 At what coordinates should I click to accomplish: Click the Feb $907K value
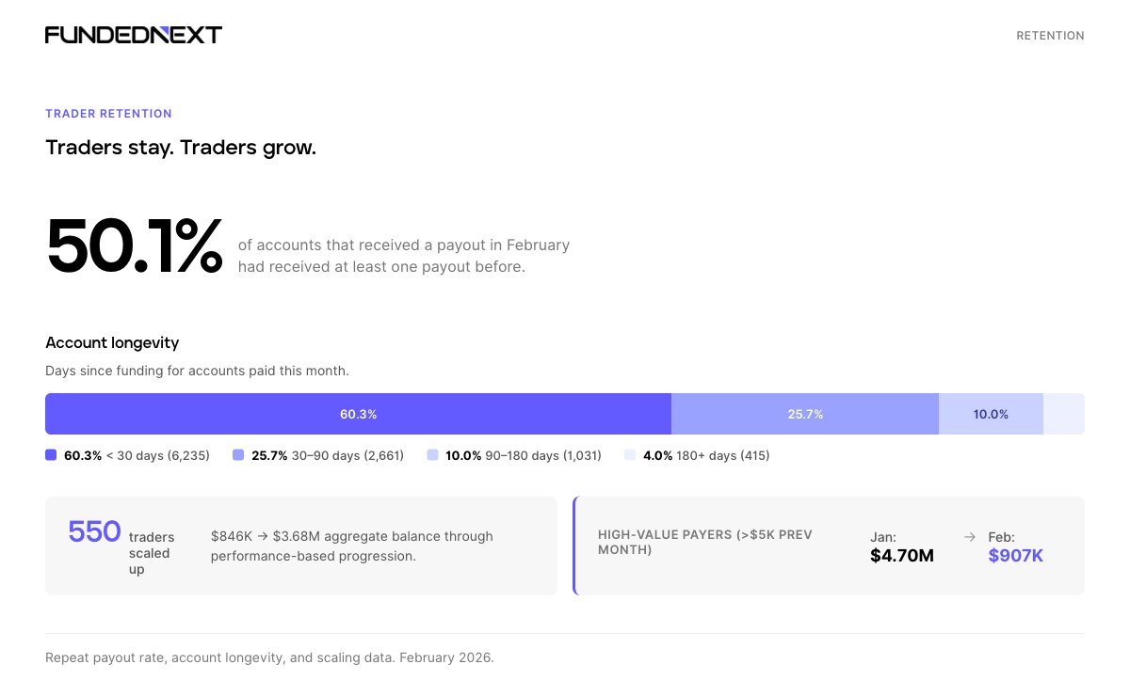coord(1015,555)
